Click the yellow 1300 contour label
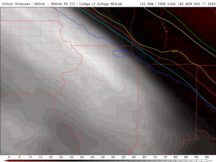The height and width of the screenshot is (162, 216). pos(174,51)
